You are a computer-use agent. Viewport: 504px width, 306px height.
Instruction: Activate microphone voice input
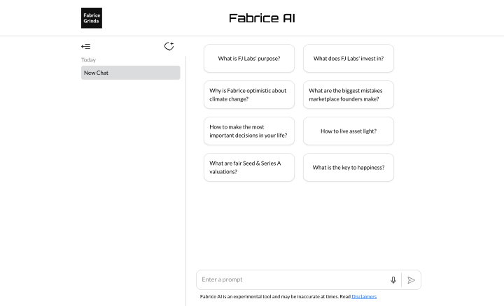[x=393, y=280]
